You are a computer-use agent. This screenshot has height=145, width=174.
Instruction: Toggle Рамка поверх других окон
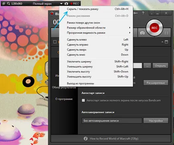[x=96, y=23]
